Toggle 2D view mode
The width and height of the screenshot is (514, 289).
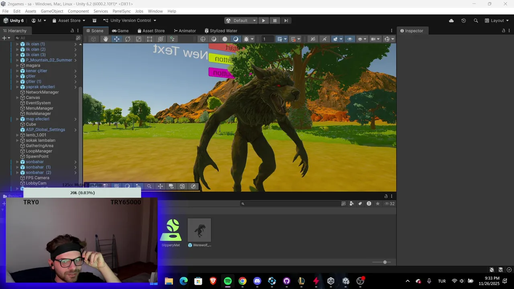313,39
